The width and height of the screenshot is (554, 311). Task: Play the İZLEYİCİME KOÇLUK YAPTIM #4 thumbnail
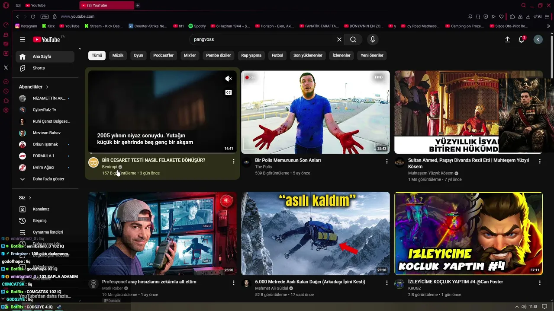tap(468, 233)
